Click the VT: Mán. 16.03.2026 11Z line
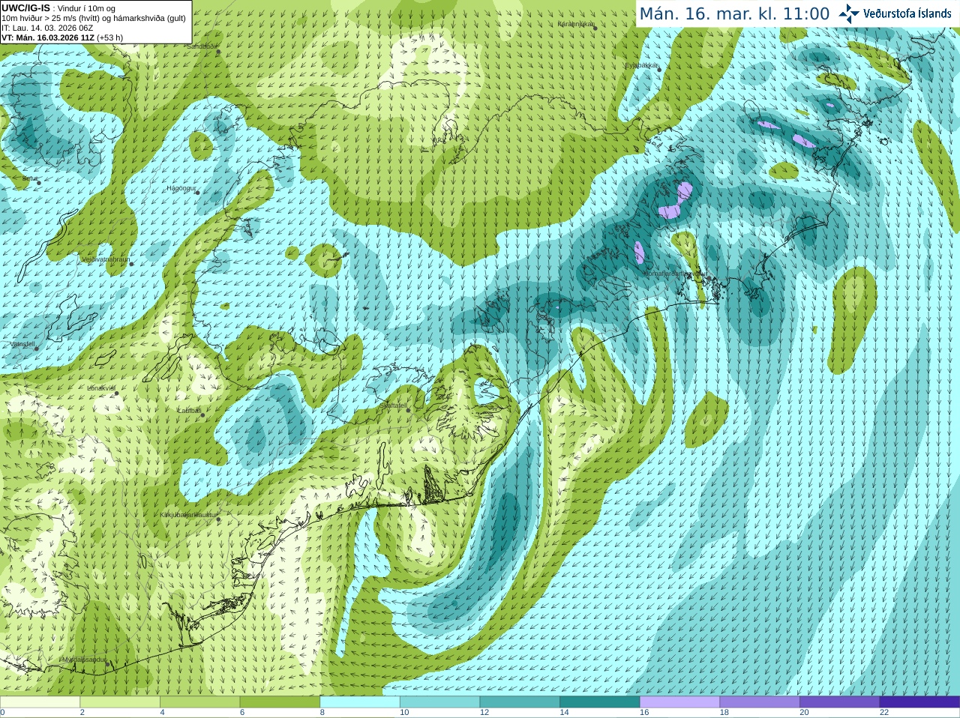The width and height of the screenshot is (960, 718). point(62,37)
